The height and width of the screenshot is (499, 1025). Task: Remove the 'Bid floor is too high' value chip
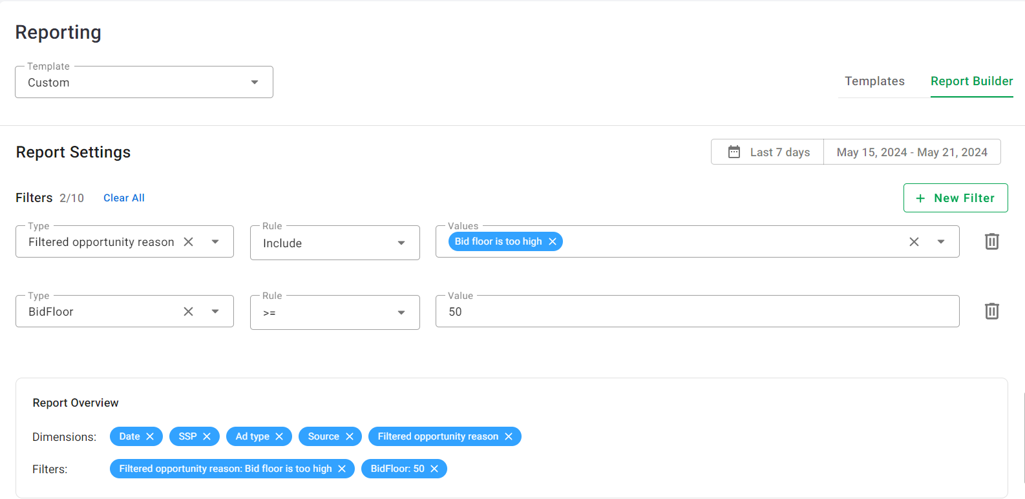(x=553, y=241)
